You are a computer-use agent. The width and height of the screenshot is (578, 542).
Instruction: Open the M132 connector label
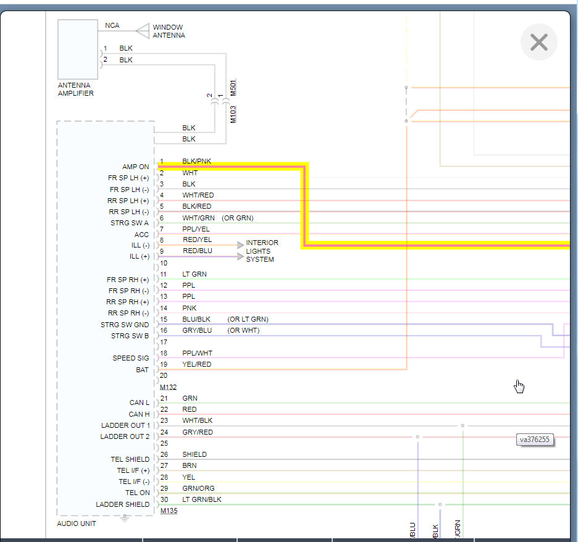(x=168, y=387)
